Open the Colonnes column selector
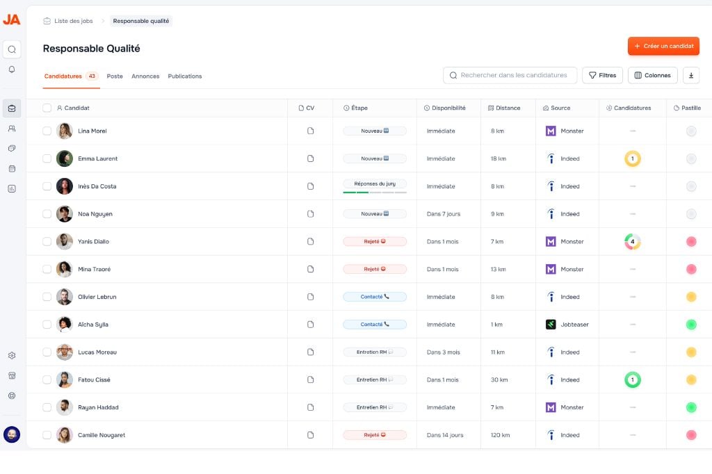712x474 pixels. (652, 75)
